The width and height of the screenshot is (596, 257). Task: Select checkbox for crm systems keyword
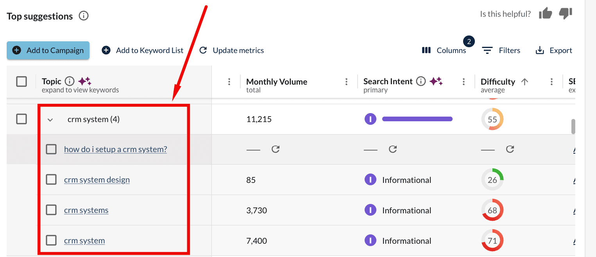pos(51,210)
